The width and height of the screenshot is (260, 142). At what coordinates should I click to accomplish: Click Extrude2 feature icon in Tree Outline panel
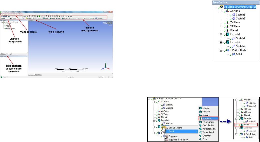[x=227, y=42]
